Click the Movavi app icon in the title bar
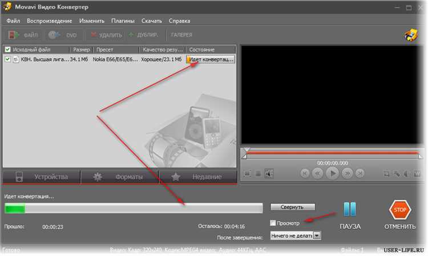The height and width of the screenshot is (256, 428). pyautogui.click(x=7, y=6)
